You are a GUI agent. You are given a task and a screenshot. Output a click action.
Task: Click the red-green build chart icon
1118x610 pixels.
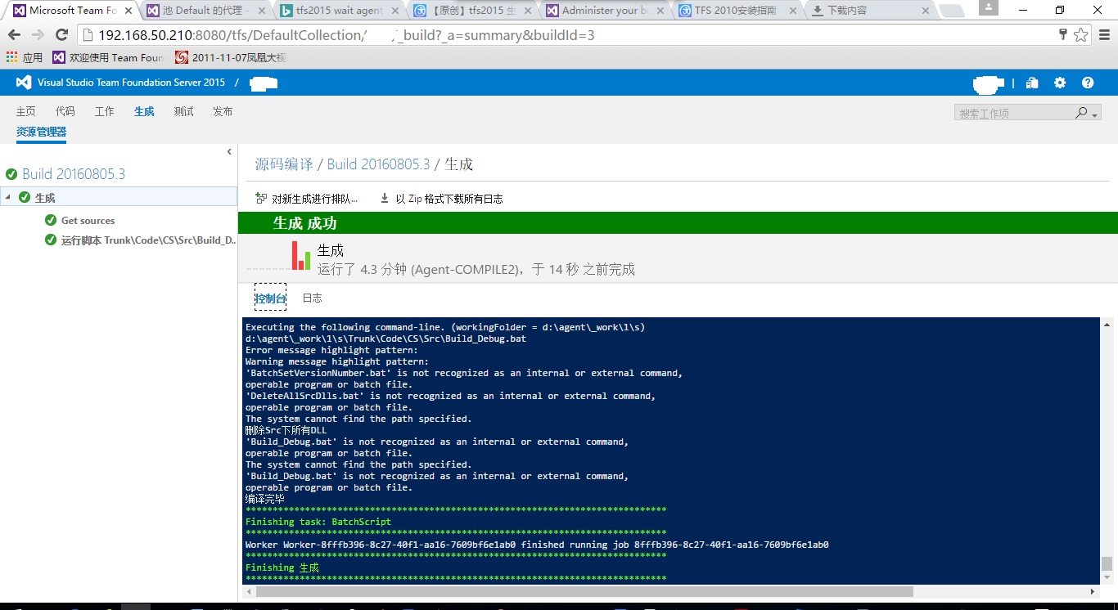point(301,255)
